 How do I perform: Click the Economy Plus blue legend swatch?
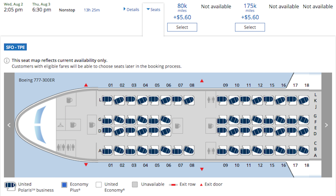tap(64, 185)
